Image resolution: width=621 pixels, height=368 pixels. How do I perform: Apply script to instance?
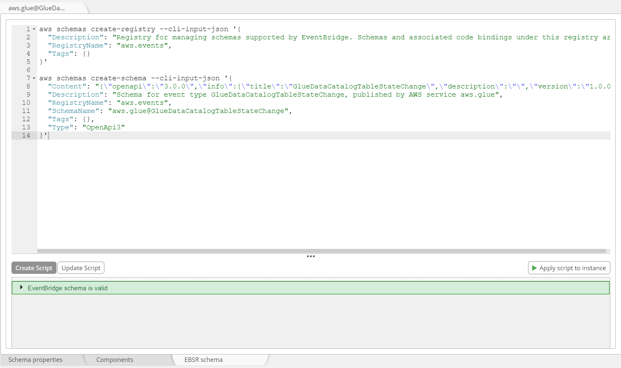click(x=569, y=268)
